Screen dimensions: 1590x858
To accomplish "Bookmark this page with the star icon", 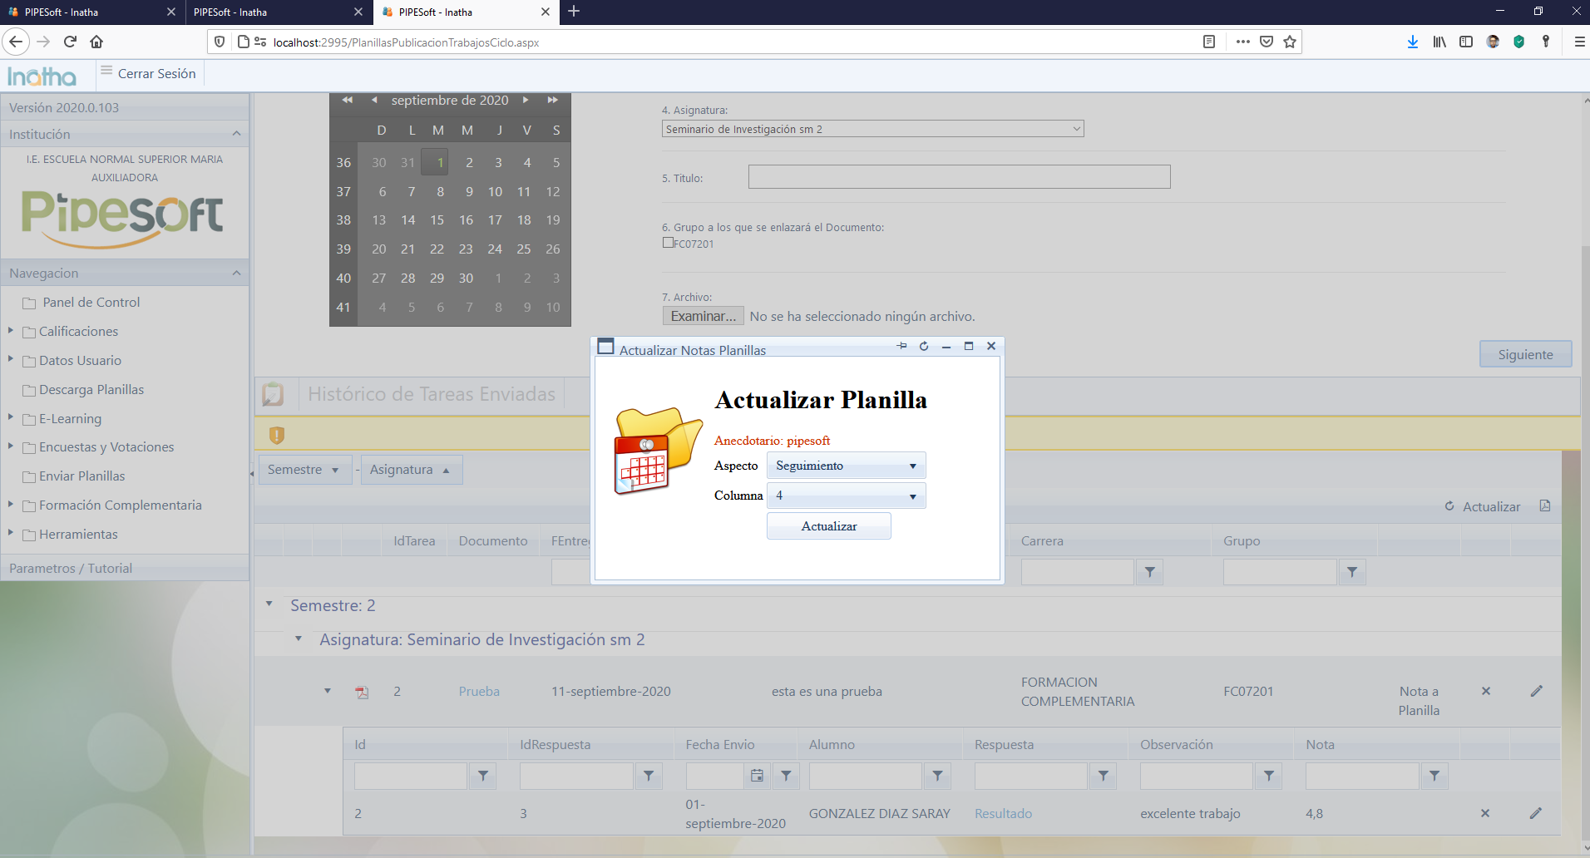I will (x=1290, y=42).
